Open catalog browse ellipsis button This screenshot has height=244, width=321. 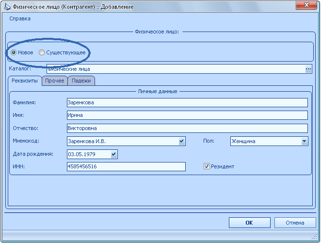pyautogui.click(x=308, y=69)
